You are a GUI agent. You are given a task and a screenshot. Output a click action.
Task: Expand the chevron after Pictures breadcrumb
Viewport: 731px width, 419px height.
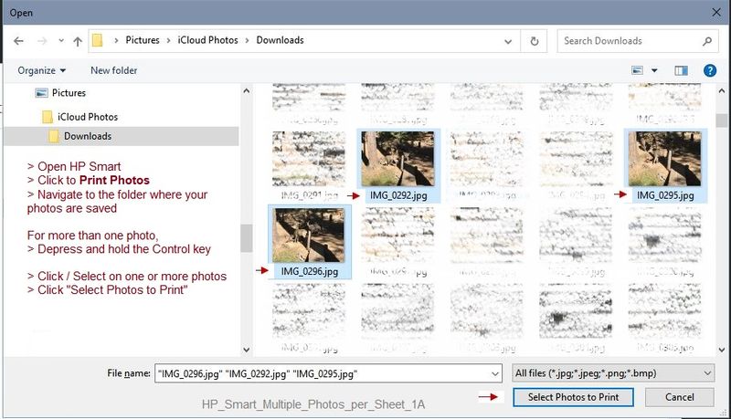tap(169, 40)
